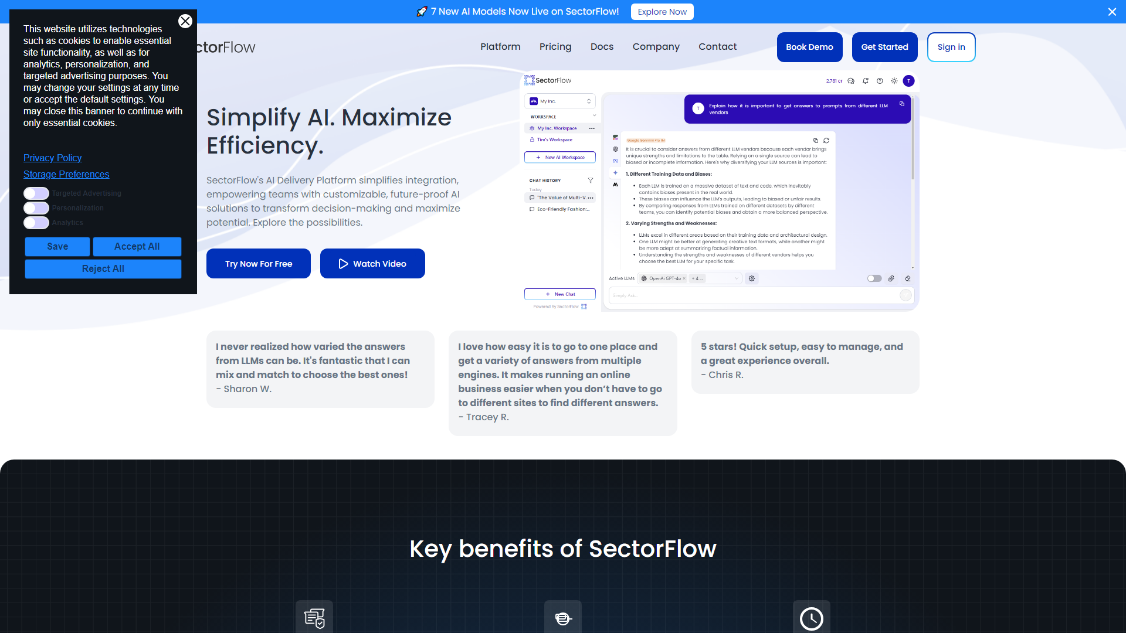Click the Watch Video button

point(372,264)
